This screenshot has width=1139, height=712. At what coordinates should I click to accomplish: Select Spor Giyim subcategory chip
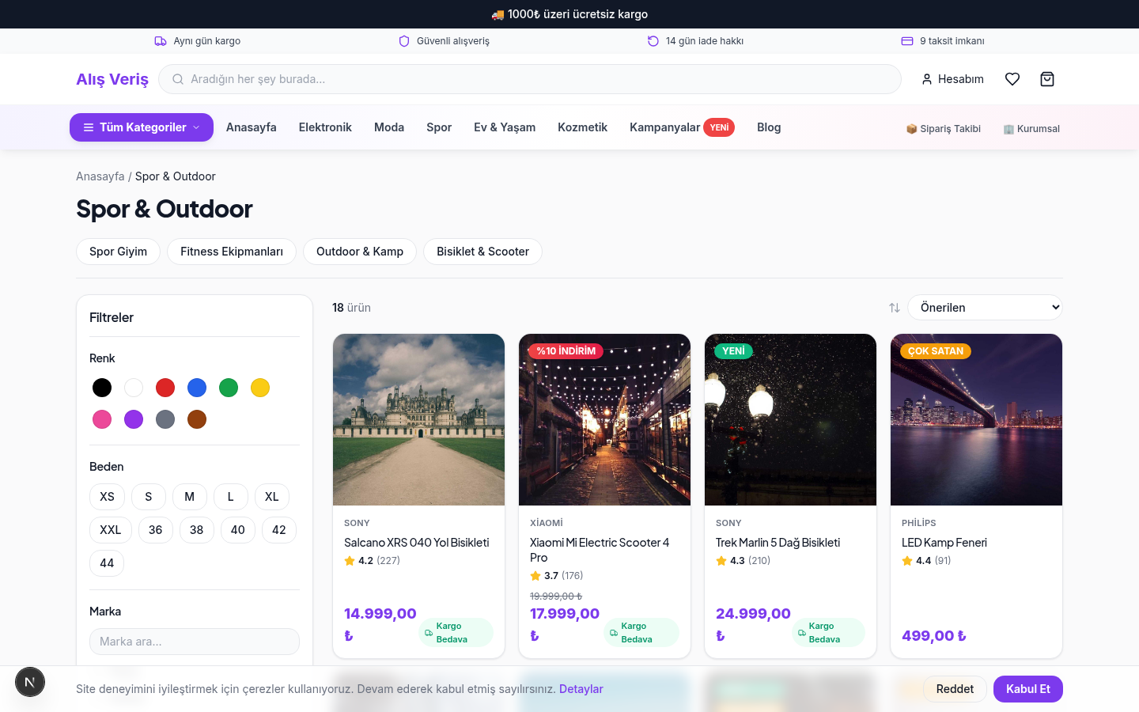(118, 252)
